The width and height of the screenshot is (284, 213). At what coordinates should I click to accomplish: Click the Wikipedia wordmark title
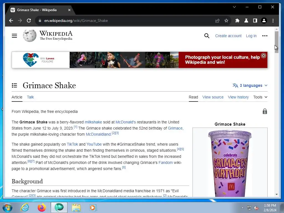click(x=56, y=33)
